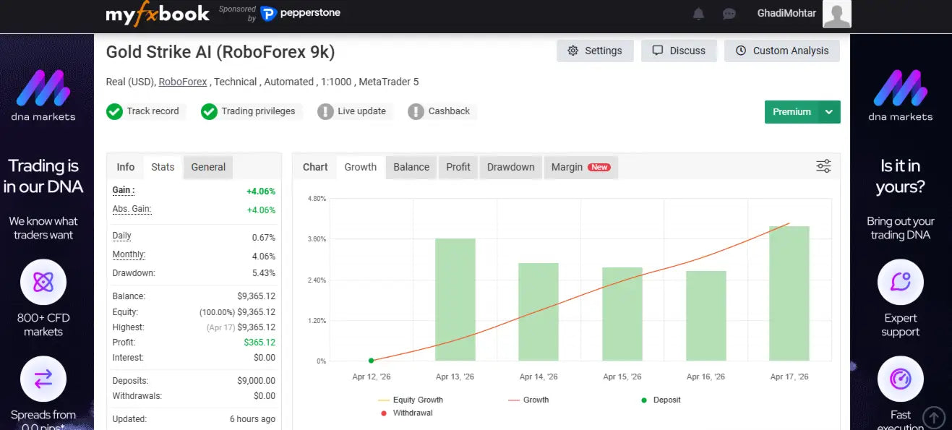Open the Custom Analysis panel
This screenshot has height=430, width=952.
(x=782, y=51)
